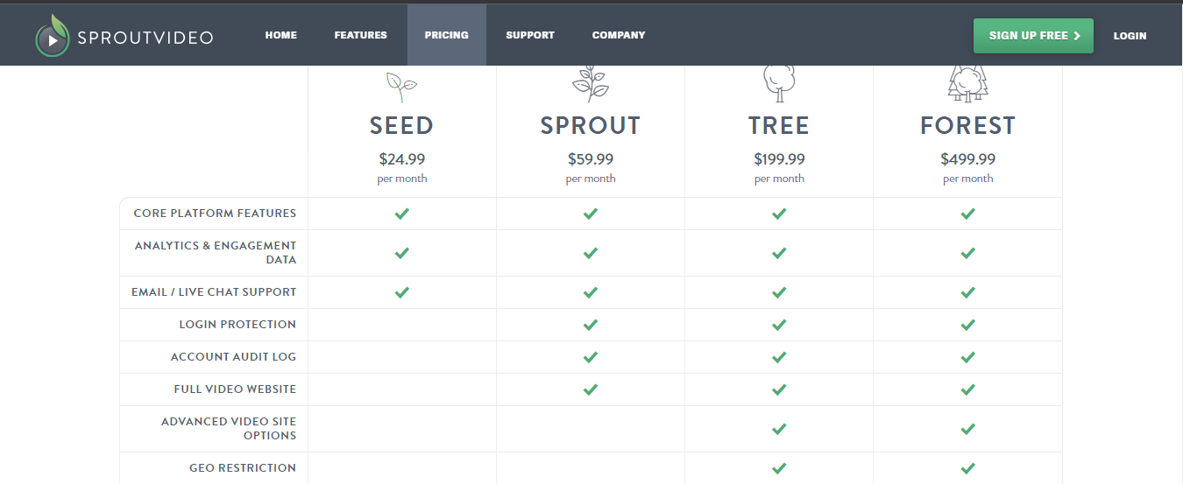Open the Company navigation menu
This screenshot has width=1183, height=484.
click(x=619, y=36)
